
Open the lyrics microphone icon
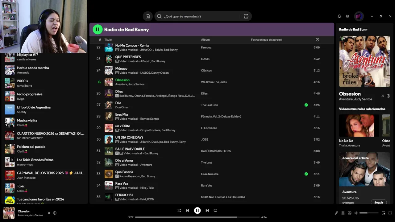pyautogui.click(x=336, y=213)
